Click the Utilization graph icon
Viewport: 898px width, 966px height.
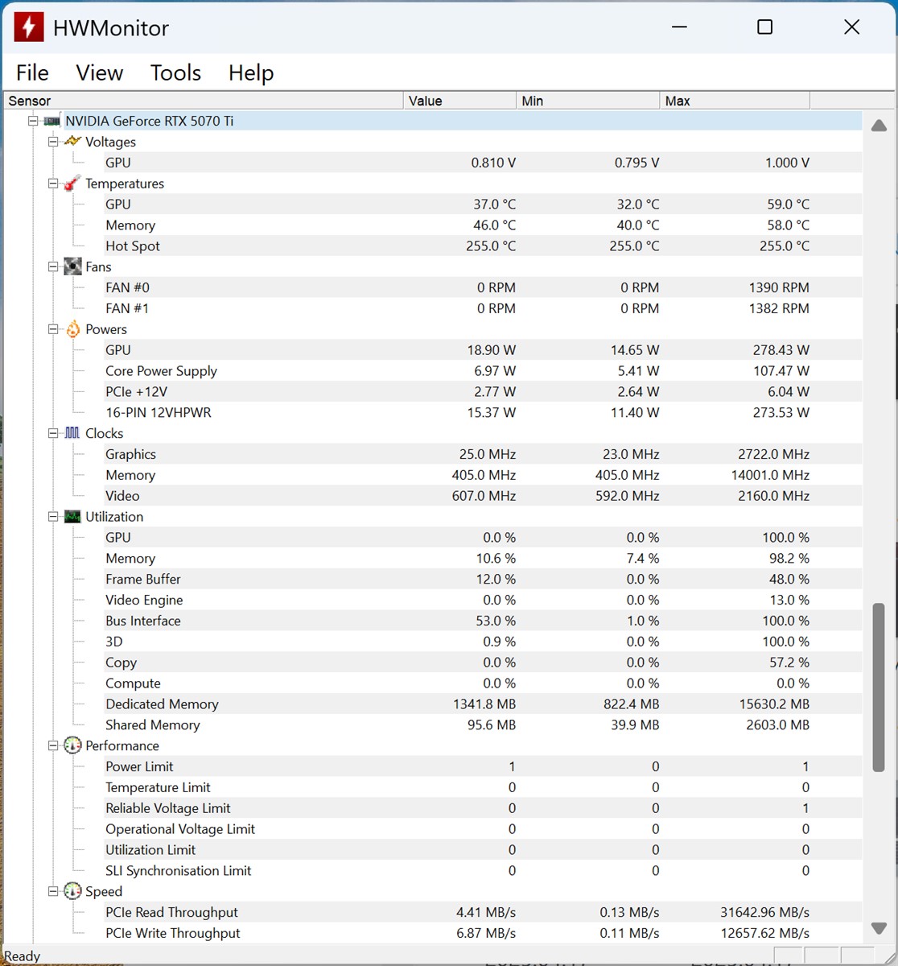coord(72,517)
